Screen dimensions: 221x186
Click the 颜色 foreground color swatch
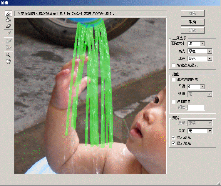pos(196,107)
